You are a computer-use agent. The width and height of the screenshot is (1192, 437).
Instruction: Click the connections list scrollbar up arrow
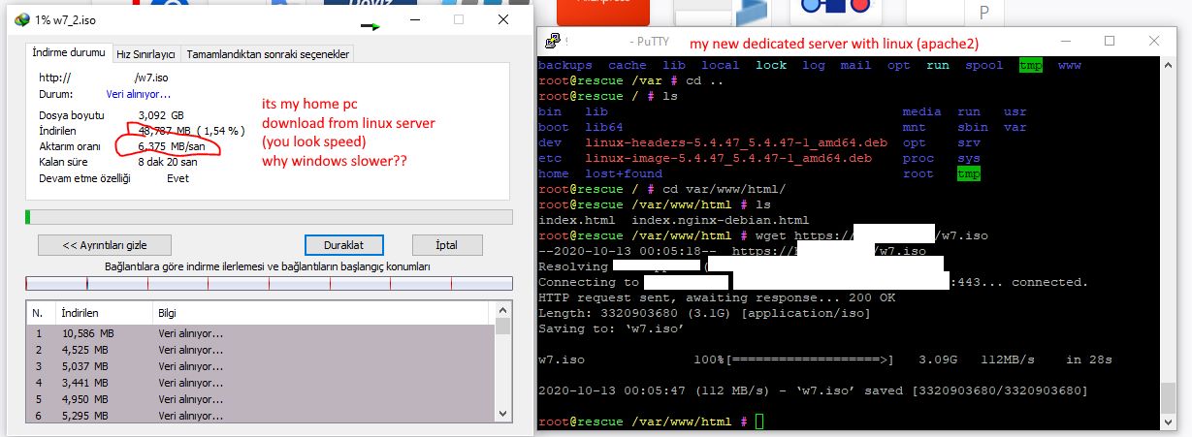point(502,310)
